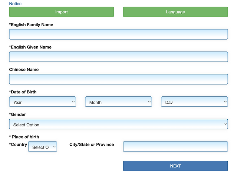Click the green Import button
The height and width of the screenshot is (179, 244).
point(62,12)
